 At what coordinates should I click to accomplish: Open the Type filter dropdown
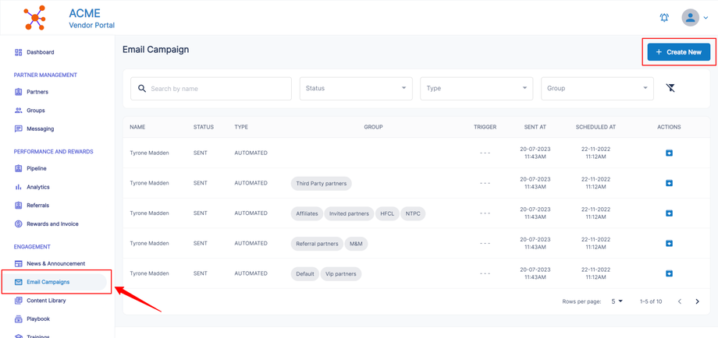476,88
